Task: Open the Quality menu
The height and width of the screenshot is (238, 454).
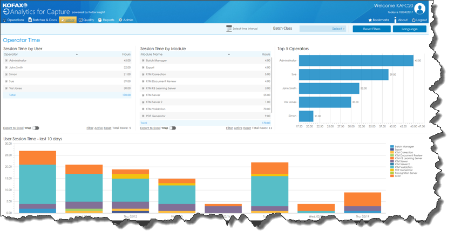Action: point(89,20)
